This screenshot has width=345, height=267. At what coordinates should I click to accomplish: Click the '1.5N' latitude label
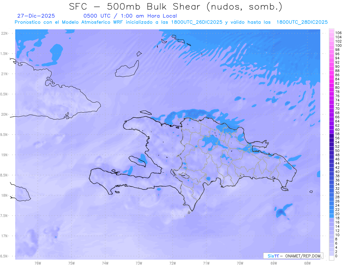tap(4, 54)
